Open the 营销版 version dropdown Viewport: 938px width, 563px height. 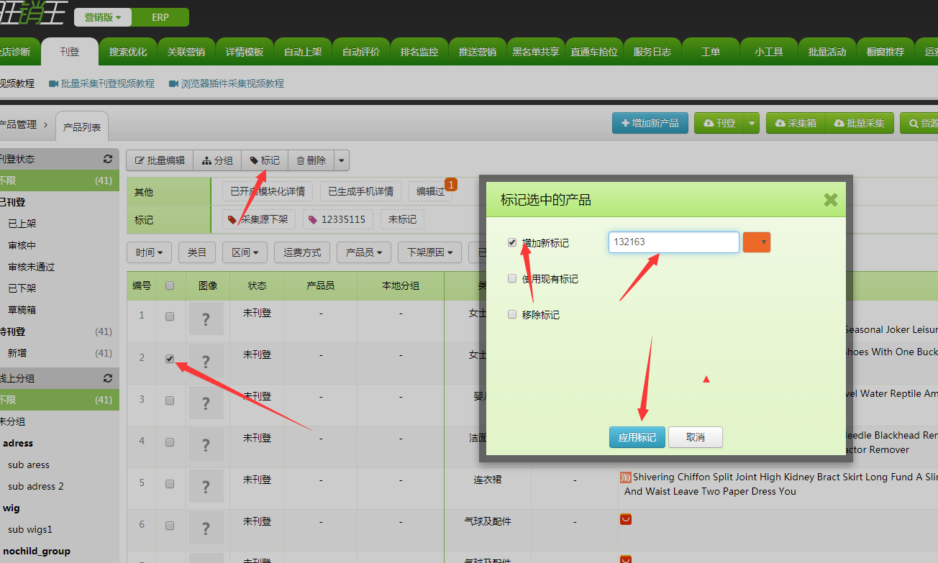tap(102, 17)
